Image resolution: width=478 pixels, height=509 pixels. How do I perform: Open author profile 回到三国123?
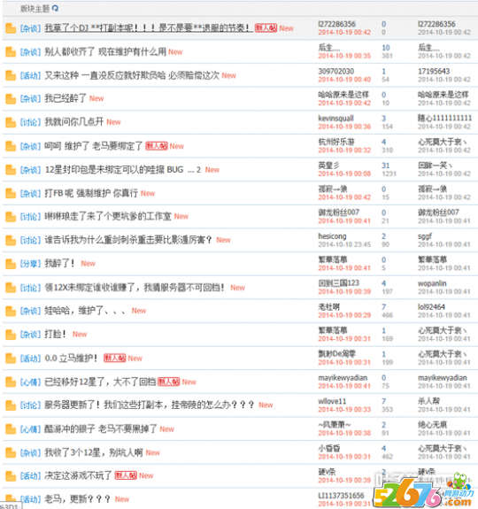(338, 283)
